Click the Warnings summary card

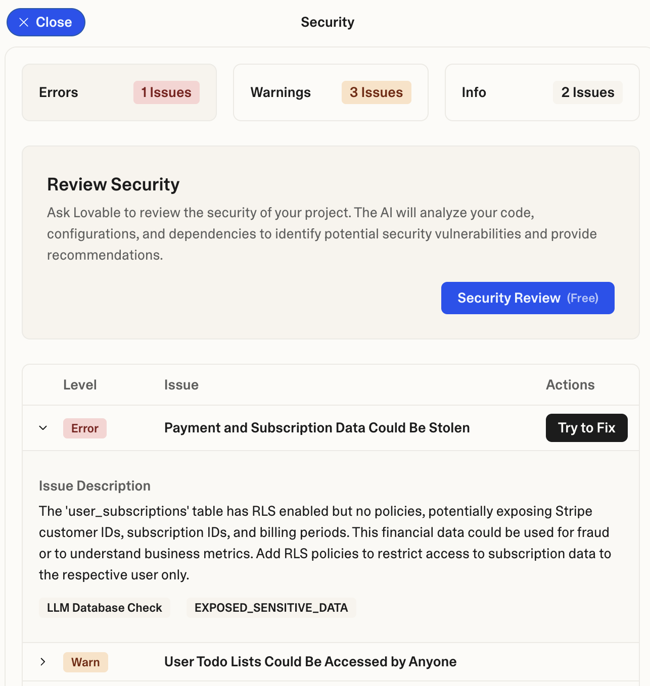[330, 92]
